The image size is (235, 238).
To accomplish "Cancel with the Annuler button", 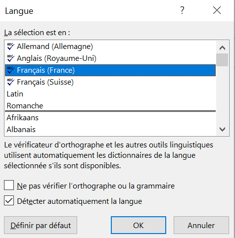I will point(201,225).
